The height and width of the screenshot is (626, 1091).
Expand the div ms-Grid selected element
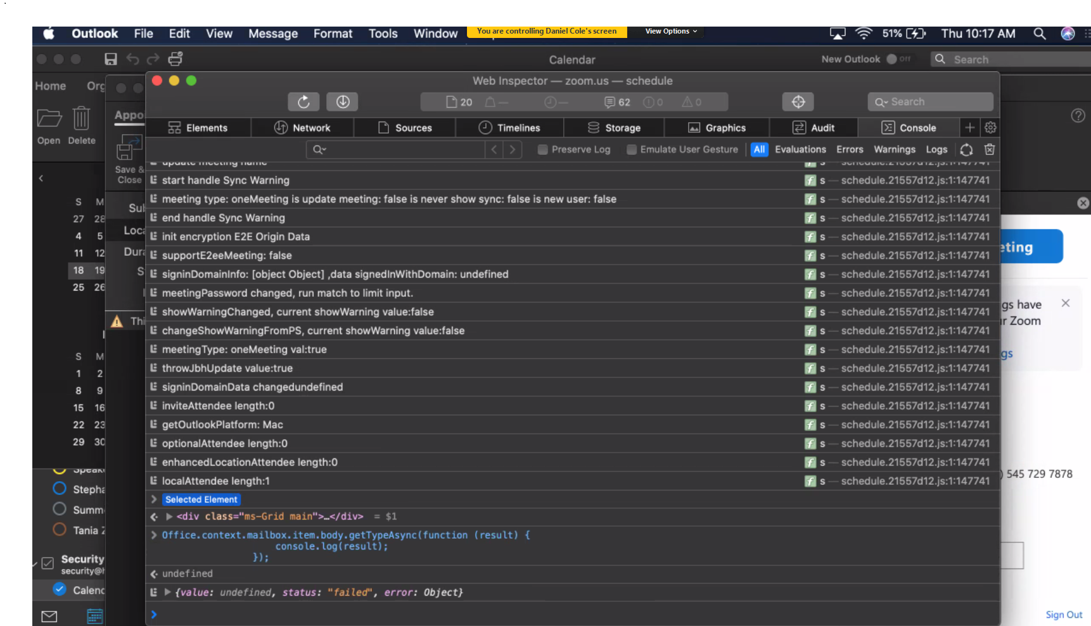coord(169,516)
